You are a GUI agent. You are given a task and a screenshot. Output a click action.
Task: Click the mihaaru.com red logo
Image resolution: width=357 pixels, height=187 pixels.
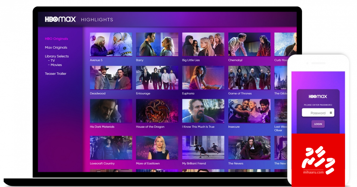pos(318,160)
